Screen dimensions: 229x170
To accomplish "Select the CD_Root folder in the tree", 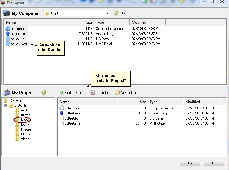I will point(16,101).
